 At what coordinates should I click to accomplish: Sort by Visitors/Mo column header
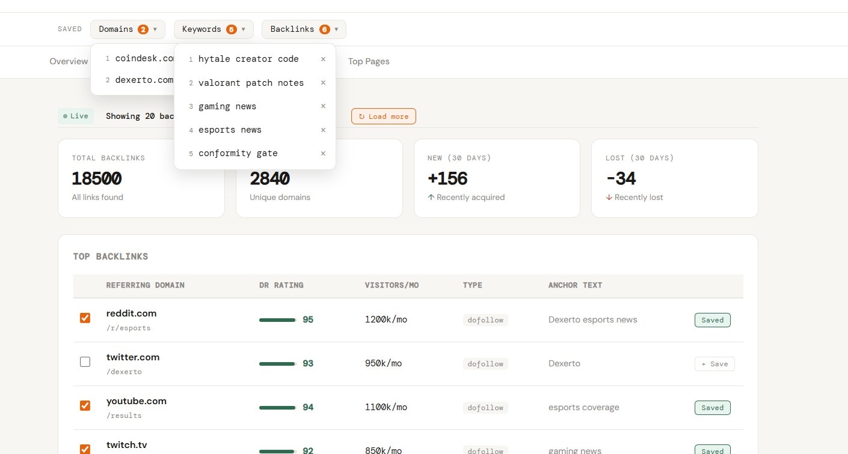point(392,285)
